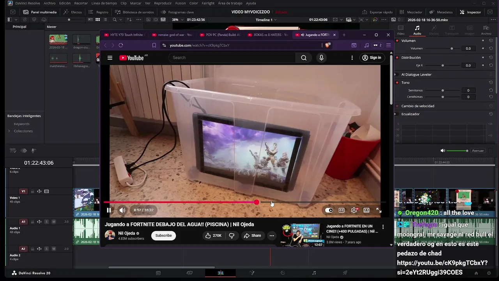Enable the AI Dialogue Leveler switch

(397, 74)
